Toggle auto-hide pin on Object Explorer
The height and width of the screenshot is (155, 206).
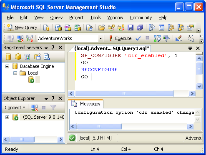[x=53, y=98]
